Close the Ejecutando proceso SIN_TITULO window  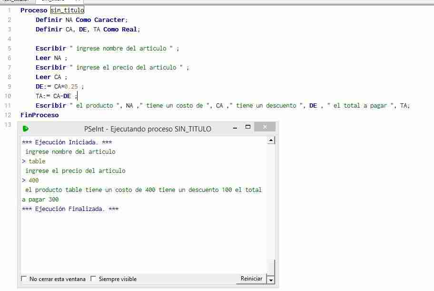pos(265,127)
